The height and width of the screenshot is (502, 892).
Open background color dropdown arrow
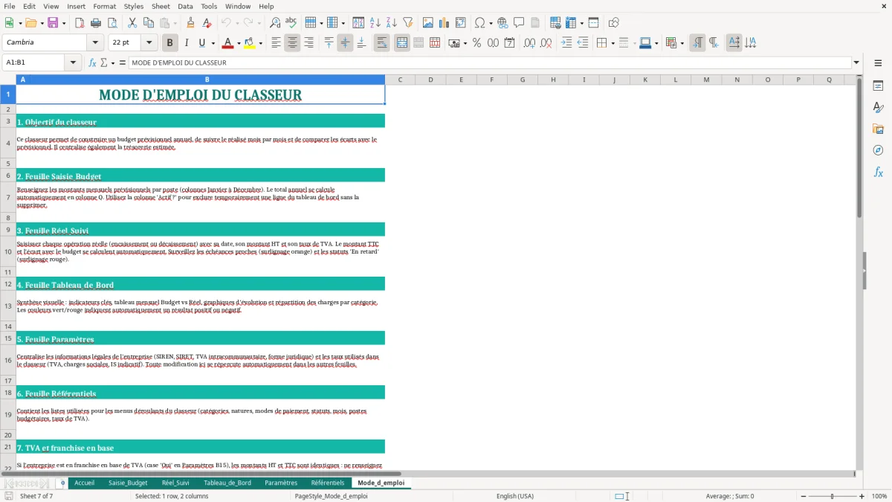point(260,43)
